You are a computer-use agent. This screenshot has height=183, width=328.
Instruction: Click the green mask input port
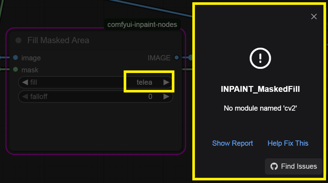[15, 69]
